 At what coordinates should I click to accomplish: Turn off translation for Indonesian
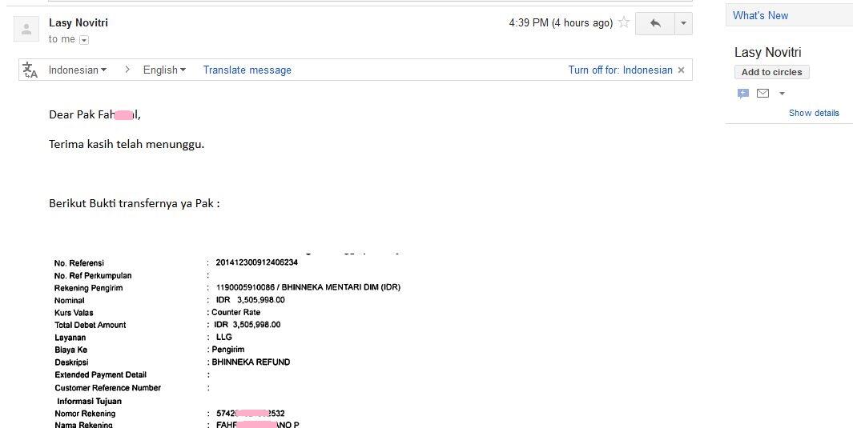click(x=620, y=70)
